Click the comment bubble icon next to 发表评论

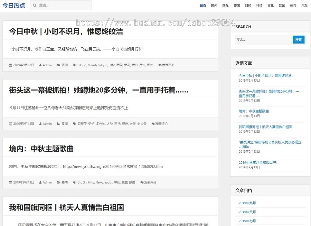click(x=159, y=65)
